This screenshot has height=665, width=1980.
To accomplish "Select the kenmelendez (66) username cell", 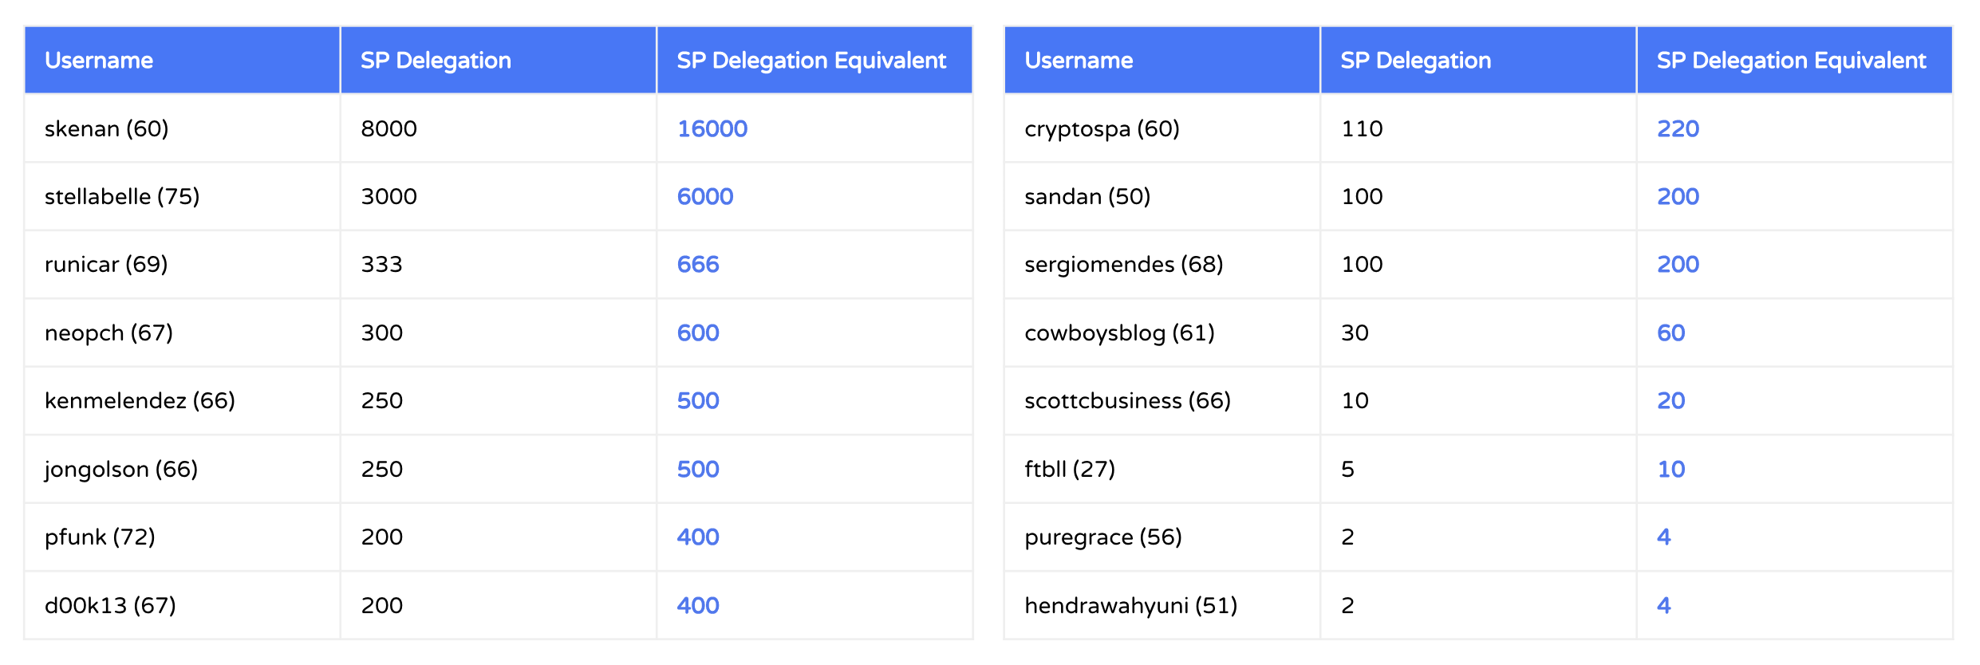I will [x=140, y=400].
